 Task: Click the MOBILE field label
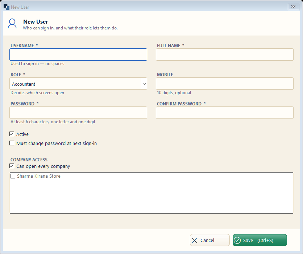coord(165,74)
